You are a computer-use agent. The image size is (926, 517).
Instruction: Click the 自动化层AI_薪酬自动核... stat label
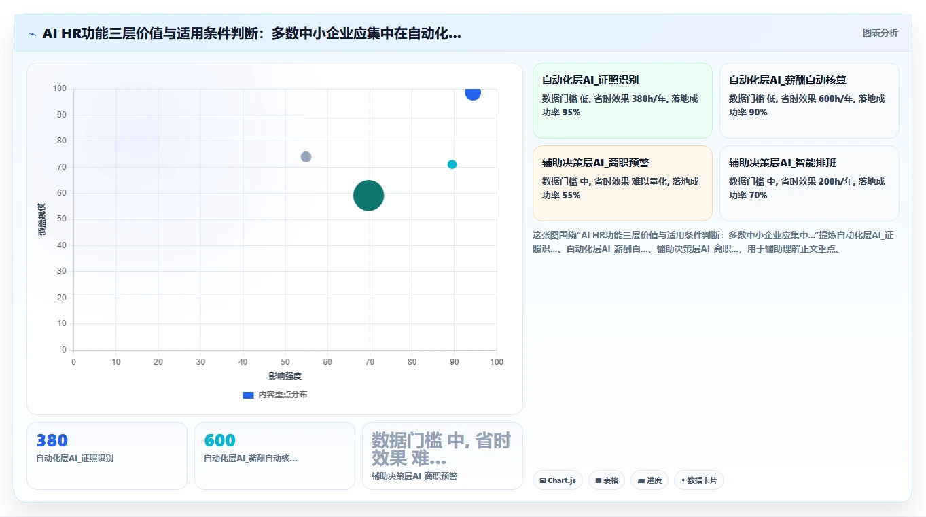pos(250,459)
